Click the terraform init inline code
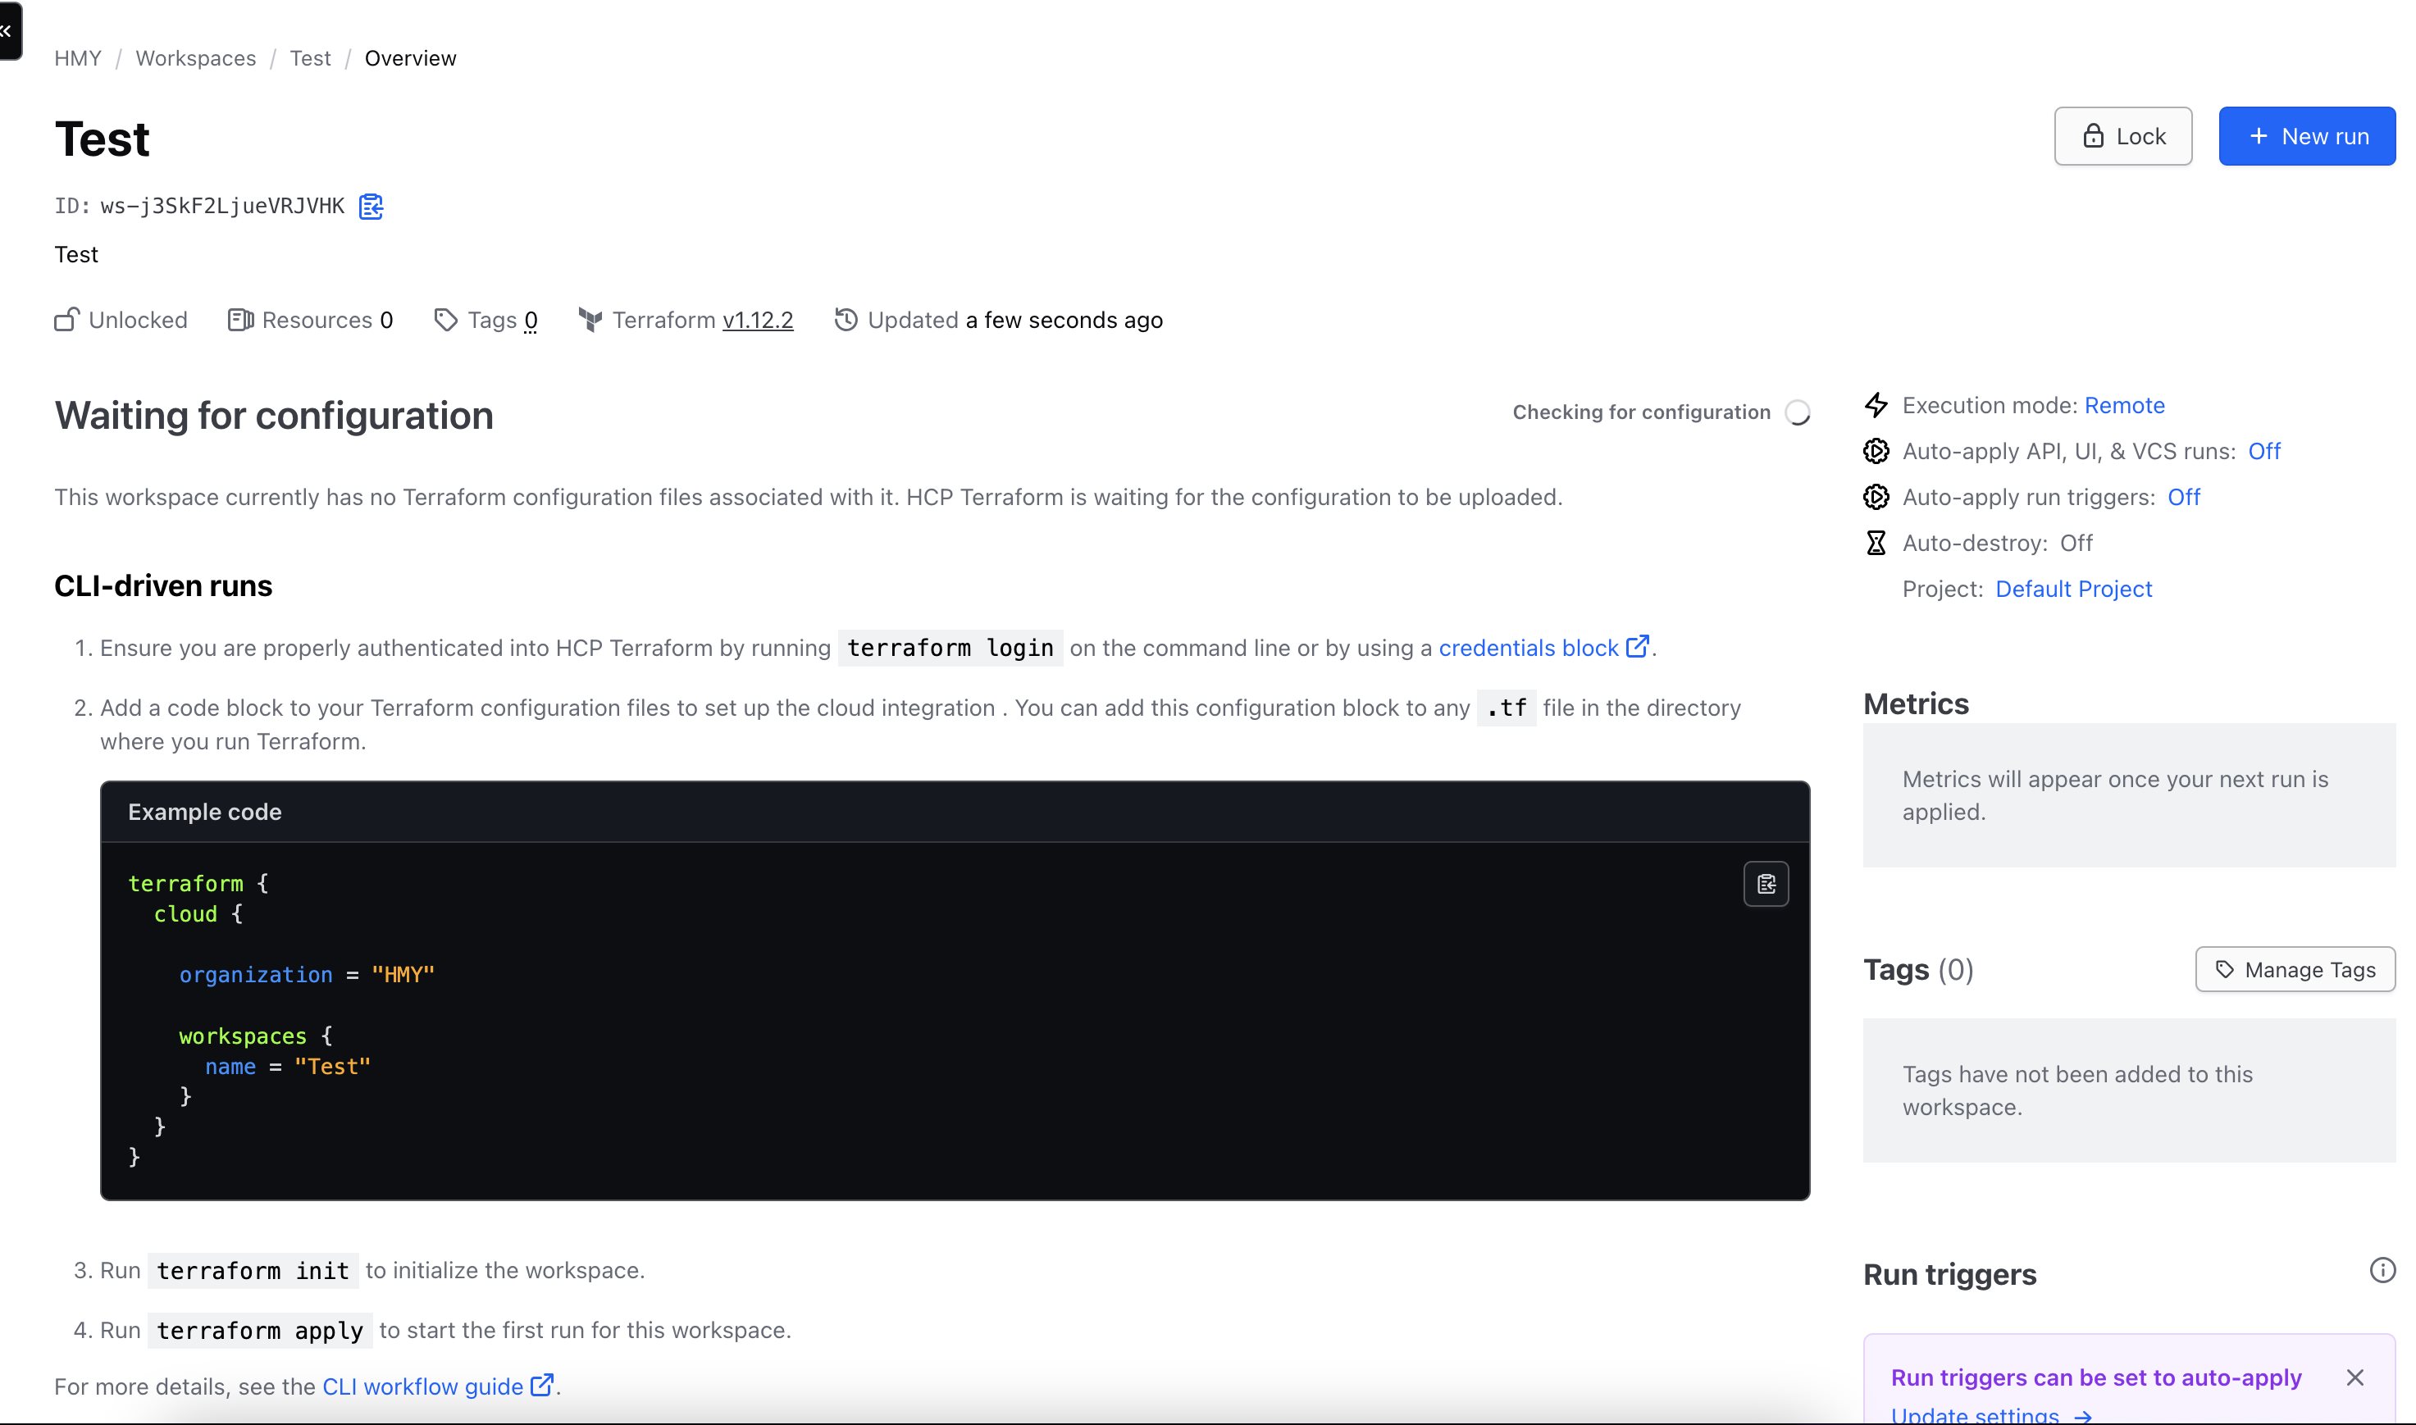 tap(253, 1270)
